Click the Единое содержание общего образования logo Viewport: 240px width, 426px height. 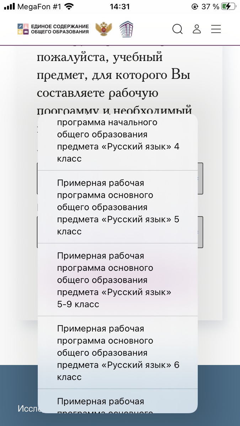click(x=53, y=28)
